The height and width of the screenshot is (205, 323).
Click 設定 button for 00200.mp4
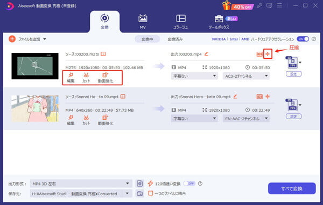click(x=293, y=74)
